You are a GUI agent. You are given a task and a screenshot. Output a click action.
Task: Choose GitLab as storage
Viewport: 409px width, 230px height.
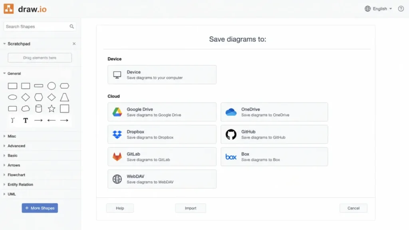point(162,157)
